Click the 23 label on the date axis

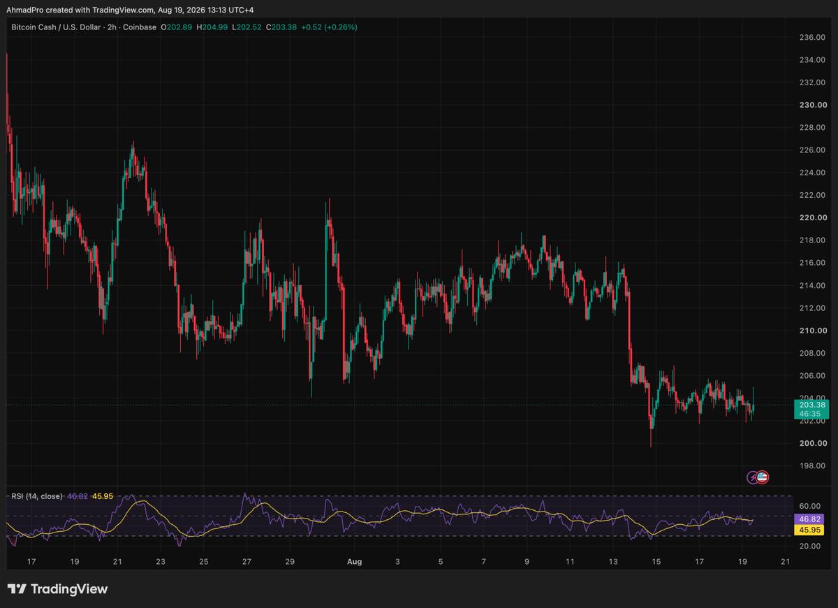tap(161, 561)
